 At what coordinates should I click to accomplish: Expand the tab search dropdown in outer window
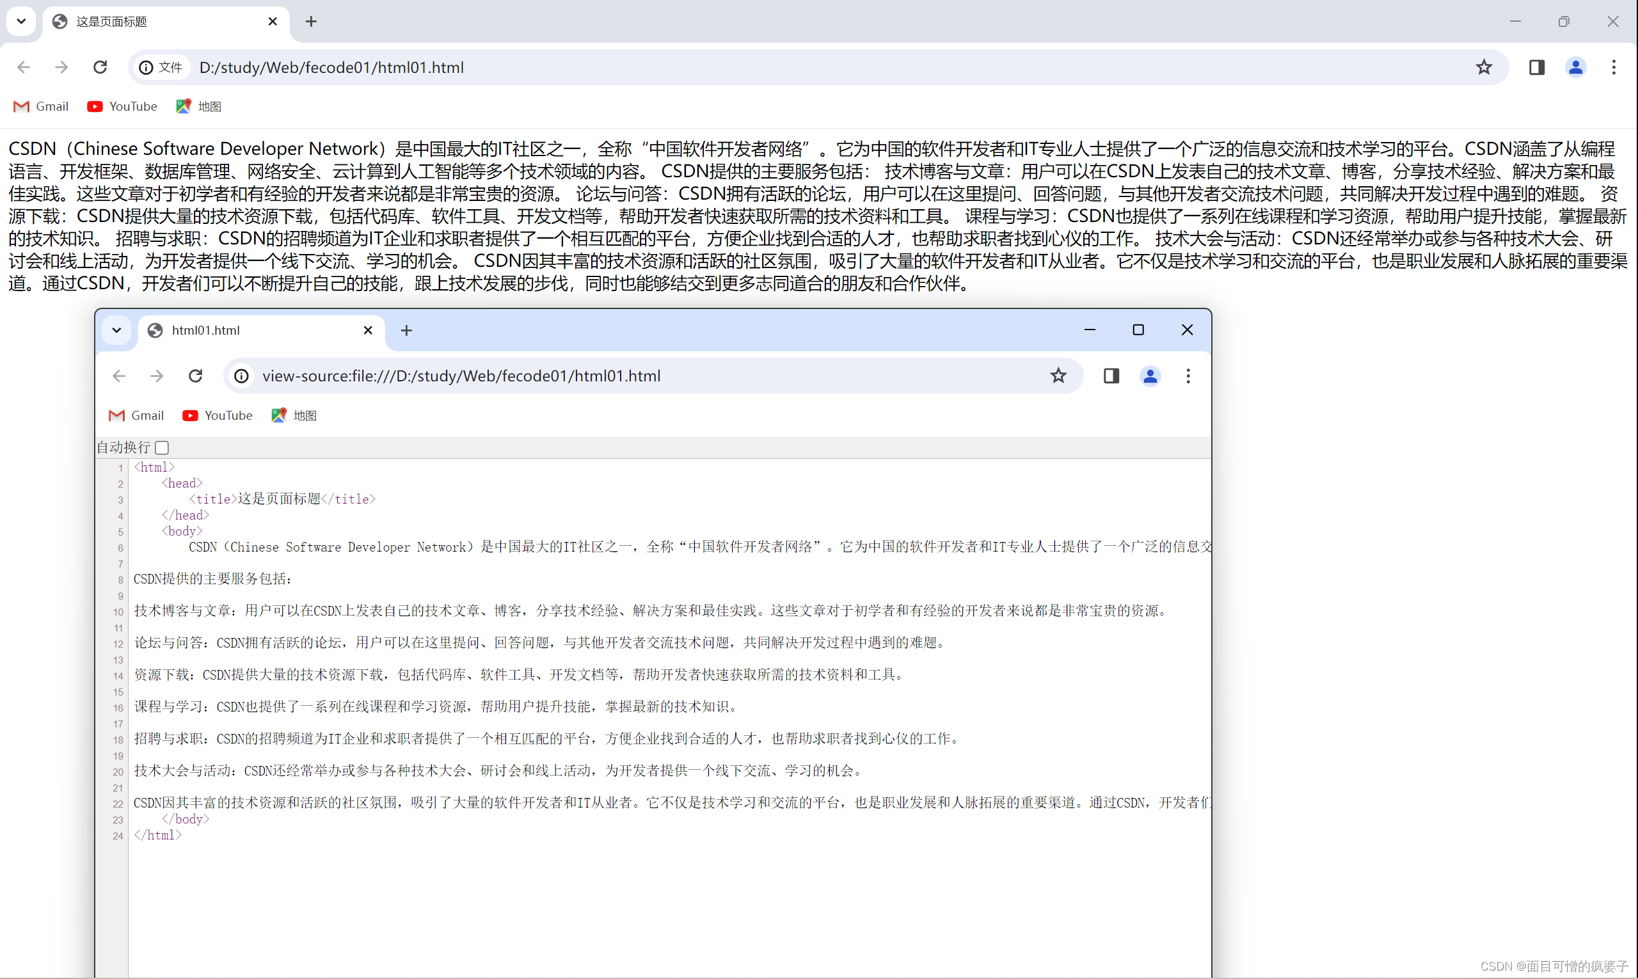(21, 21)
